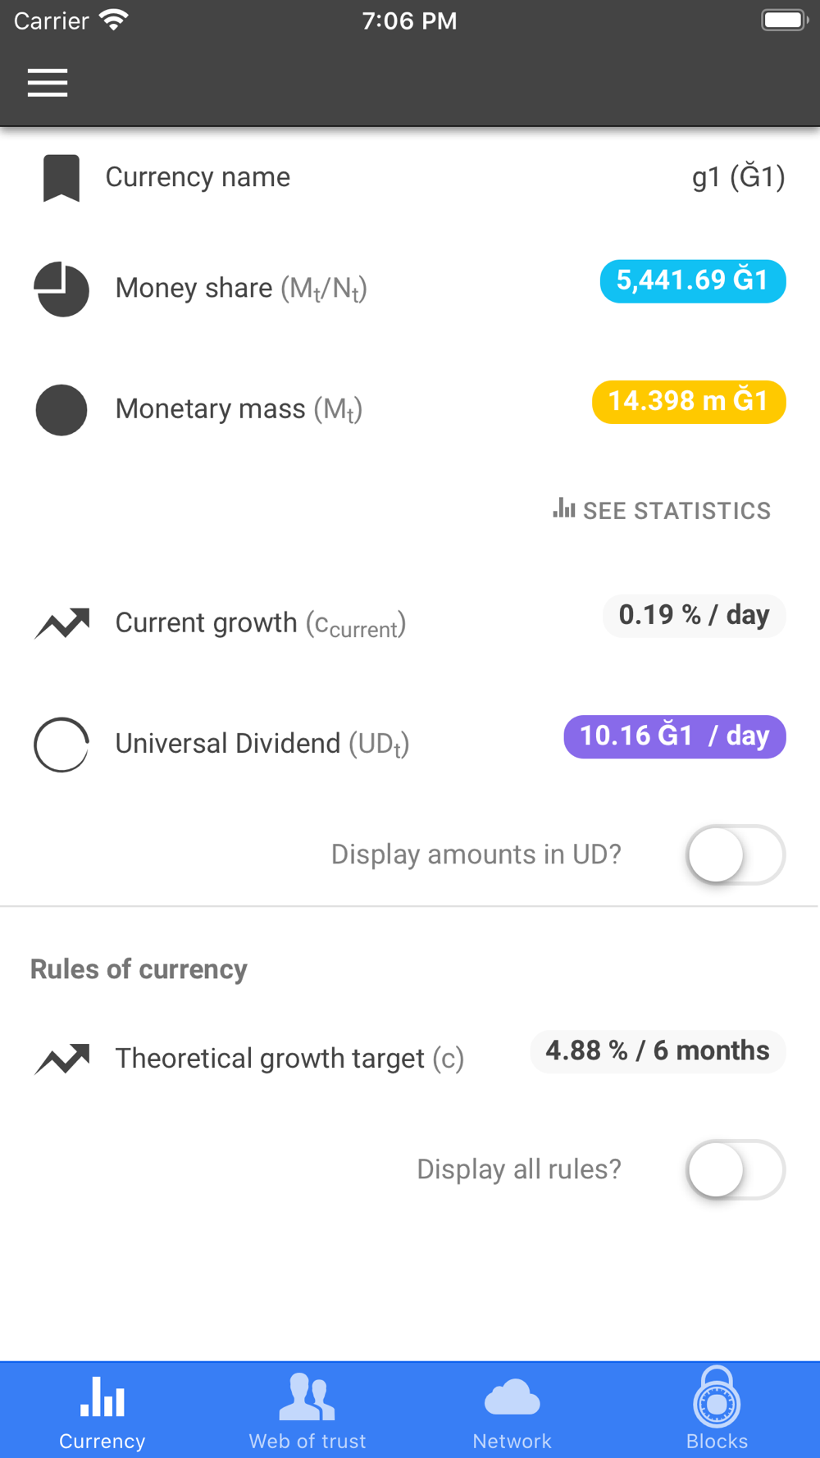This screenshot has height=1458, width=820.
Task: Tap the Money share pie icon
Action: (x=61, y=289)
